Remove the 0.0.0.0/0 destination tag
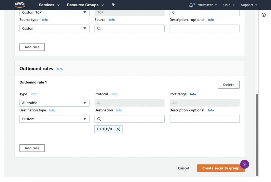Image resolution: width=271 pixels, height=182 pixels. pyautogui.click(x=118, y=129)
